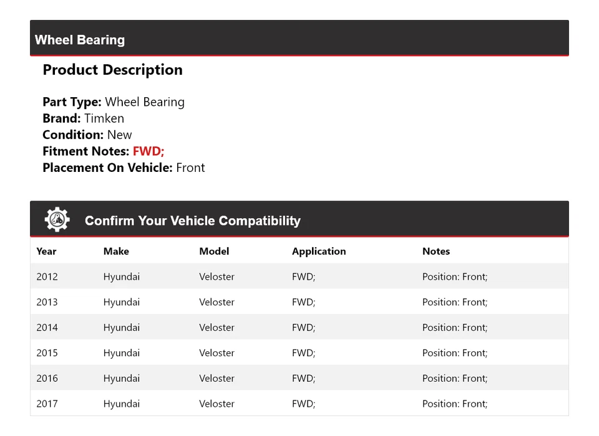Click the Confirm Your Vehicle Compatibility heading
599x436 pixels.
(192, 221)
